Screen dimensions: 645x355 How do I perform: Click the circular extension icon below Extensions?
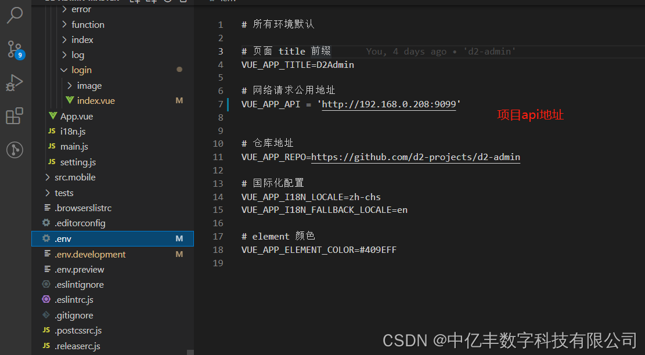coord(15,150)
